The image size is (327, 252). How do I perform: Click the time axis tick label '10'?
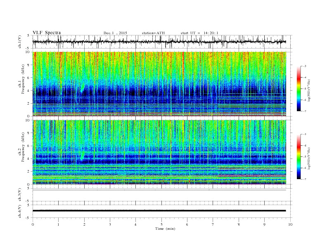(290, 224)
